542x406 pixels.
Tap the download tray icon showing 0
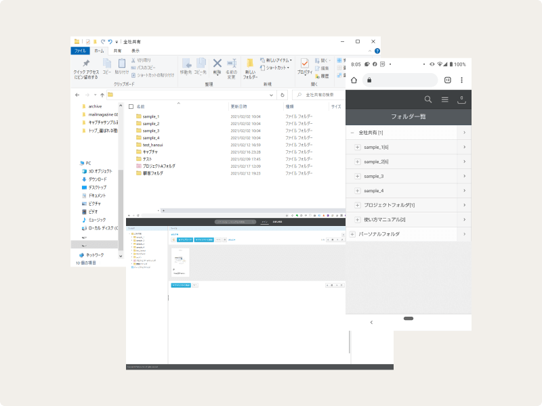[462, 99]
